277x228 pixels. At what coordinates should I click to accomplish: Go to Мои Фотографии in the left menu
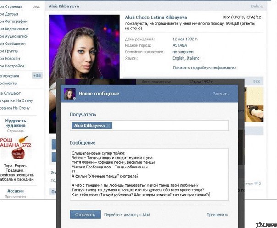pos(14,22)
